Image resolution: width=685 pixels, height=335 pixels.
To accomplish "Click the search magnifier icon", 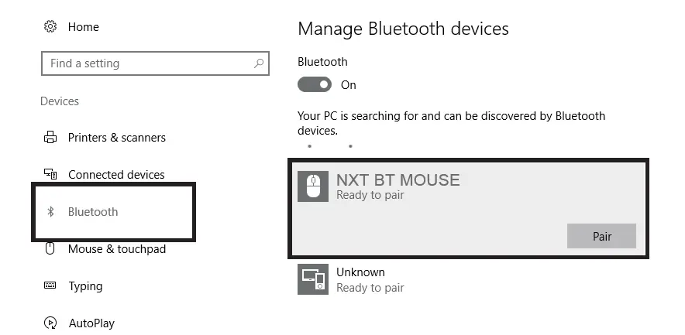I will [x=259, y=63].
